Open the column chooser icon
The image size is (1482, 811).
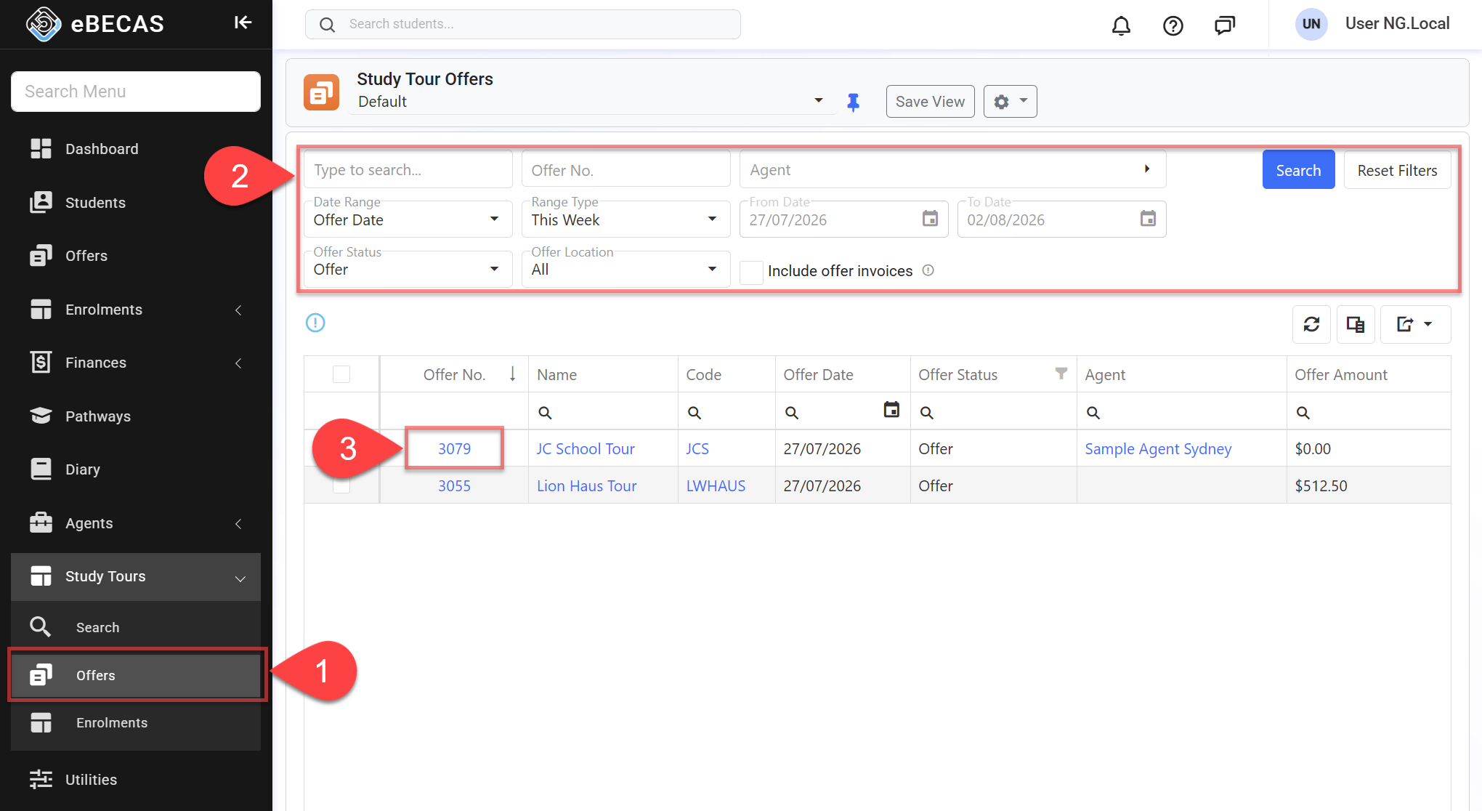click(x=1356, y=324)
